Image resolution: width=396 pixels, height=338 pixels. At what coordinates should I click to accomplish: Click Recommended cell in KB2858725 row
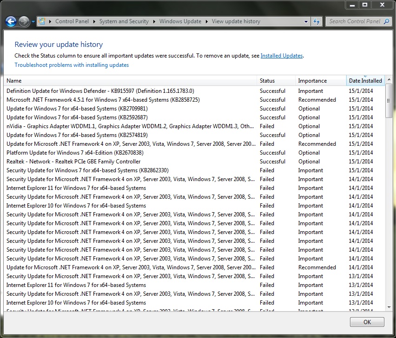[317, 100]
